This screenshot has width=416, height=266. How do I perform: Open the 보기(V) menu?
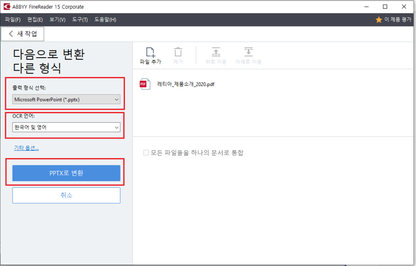click(x=58, y=20)
